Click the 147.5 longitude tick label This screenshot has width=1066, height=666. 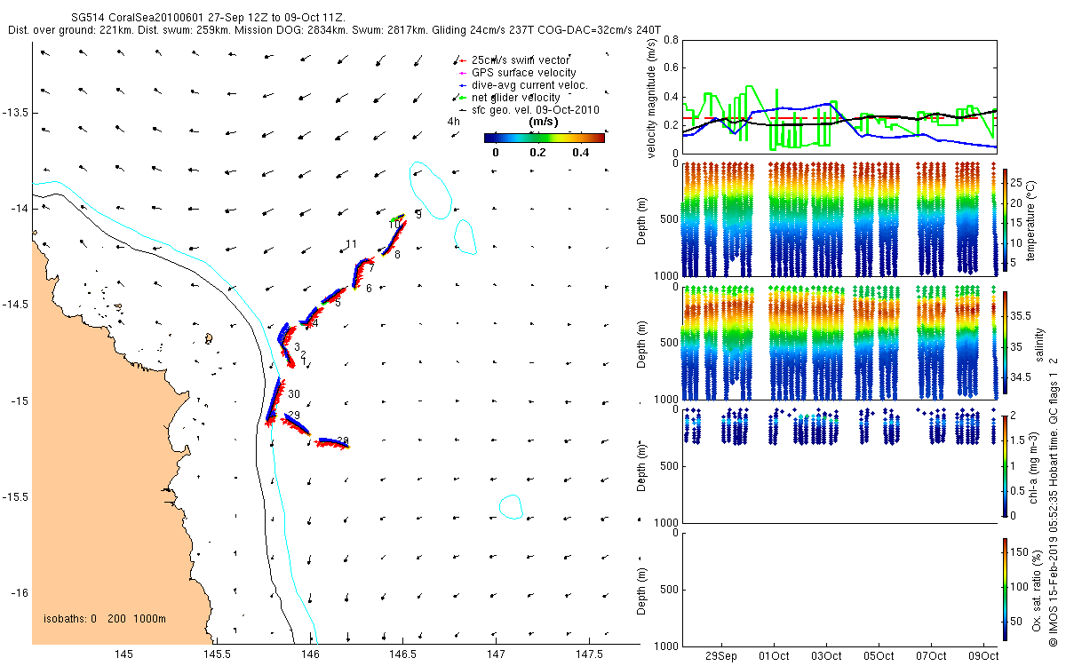click(588, 654)
